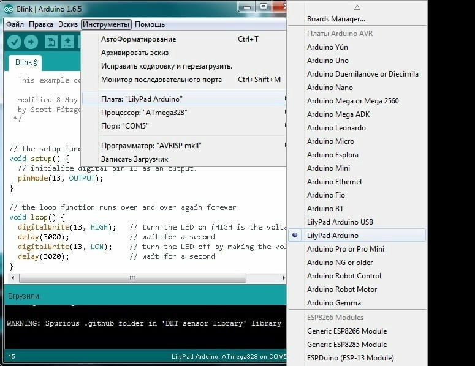Click the Open sketch up-arrow icon
Image resolution: width=475 pixels, height=366 pixels.
(67, 42)
